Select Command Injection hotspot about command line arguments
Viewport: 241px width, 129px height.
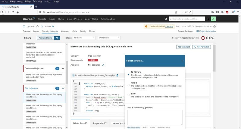[44, 78]
